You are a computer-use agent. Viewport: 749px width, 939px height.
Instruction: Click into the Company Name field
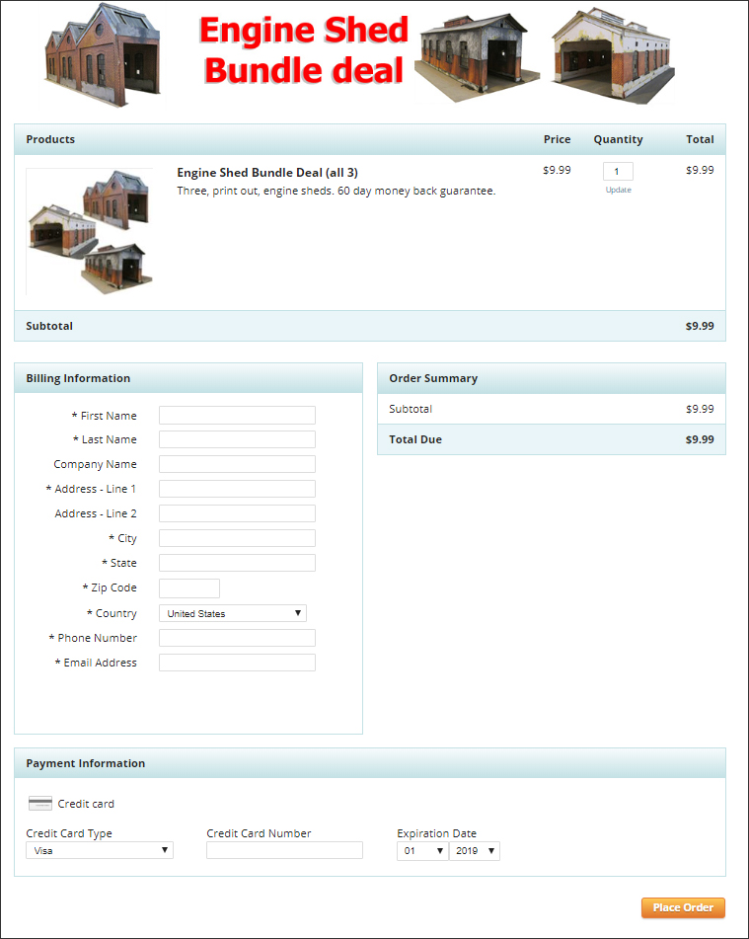pos(237,464)
